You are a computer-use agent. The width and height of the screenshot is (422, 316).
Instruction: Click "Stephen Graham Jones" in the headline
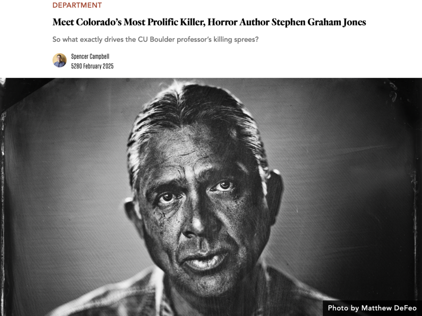pos(319,22)
